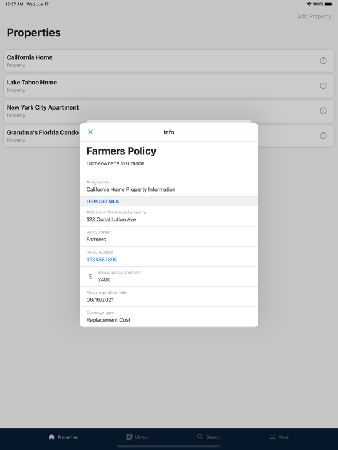Image resolution: width=338 pixels, height=450 pixels.
Task: Tap California Home Property Information assignment
Action: [131, 189]
